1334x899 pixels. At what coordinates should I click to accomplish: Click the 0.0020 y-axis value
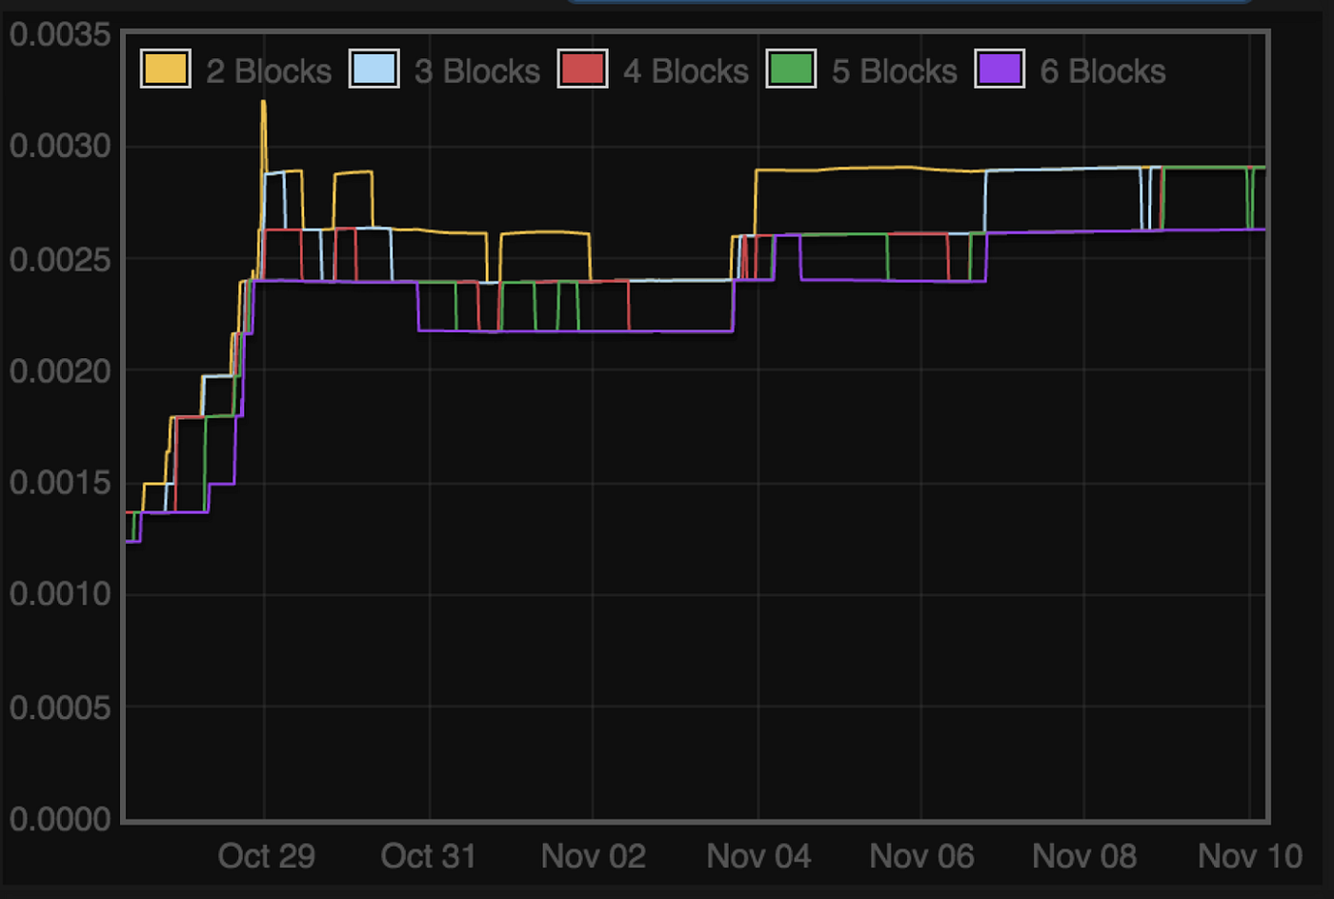(x=60, y=370)
